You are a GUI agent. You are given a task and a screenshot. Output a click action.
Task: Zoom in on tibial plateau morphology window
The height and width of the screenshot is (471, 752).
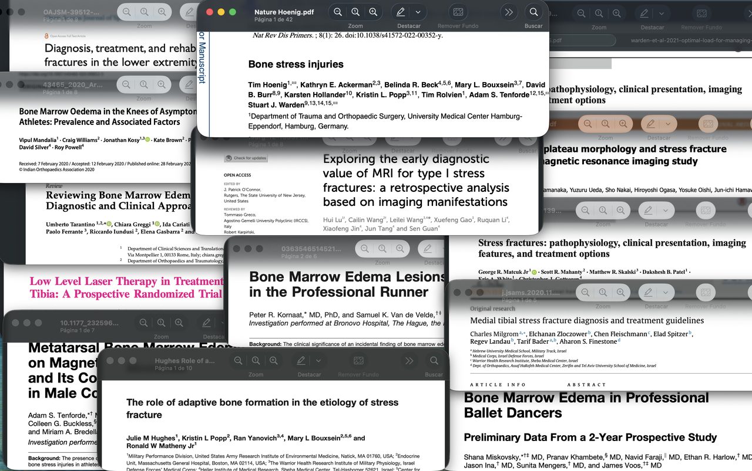point(623,124)
